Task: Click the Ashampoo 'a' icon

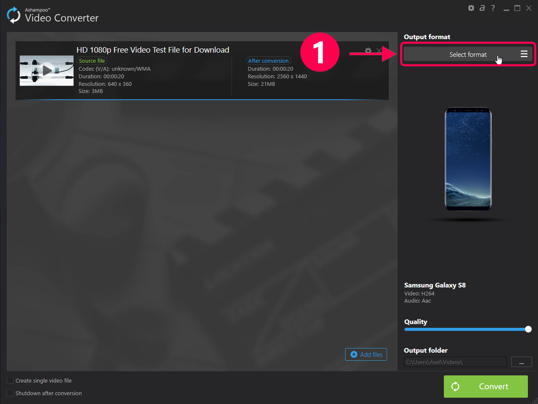Action: 482,8
